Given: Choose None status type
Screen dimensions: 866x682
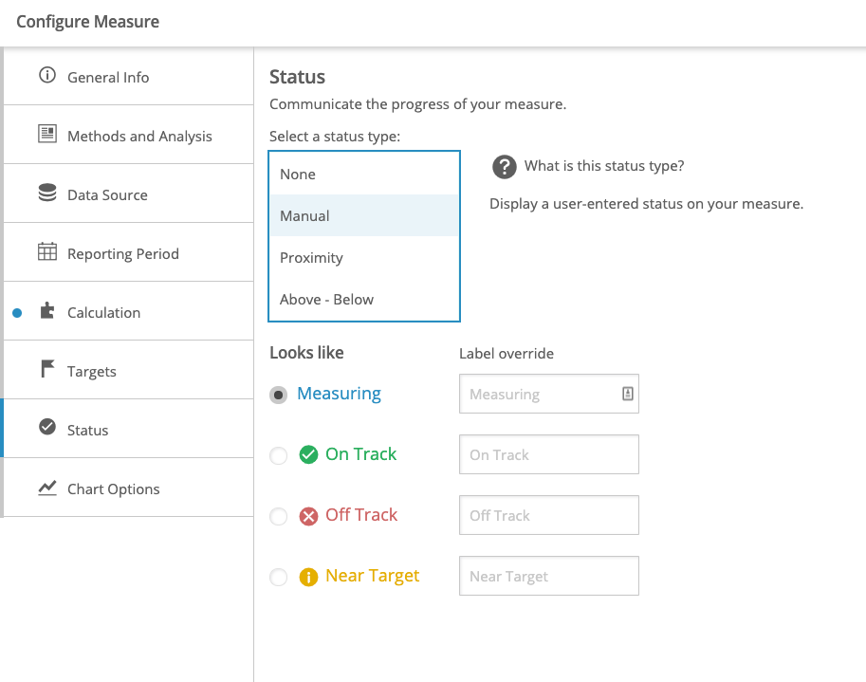Looking at the screenshot, I should 364,174.
